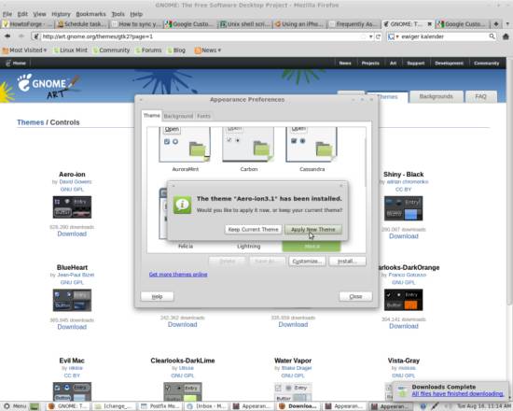The image size is (513, 411).
Task: Open the list all tabs dropdown
Action: 507,24
